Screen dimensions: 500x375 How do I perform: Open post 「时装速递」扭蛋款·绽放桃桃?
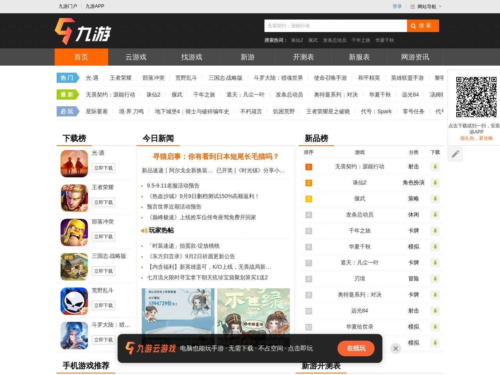183,246
